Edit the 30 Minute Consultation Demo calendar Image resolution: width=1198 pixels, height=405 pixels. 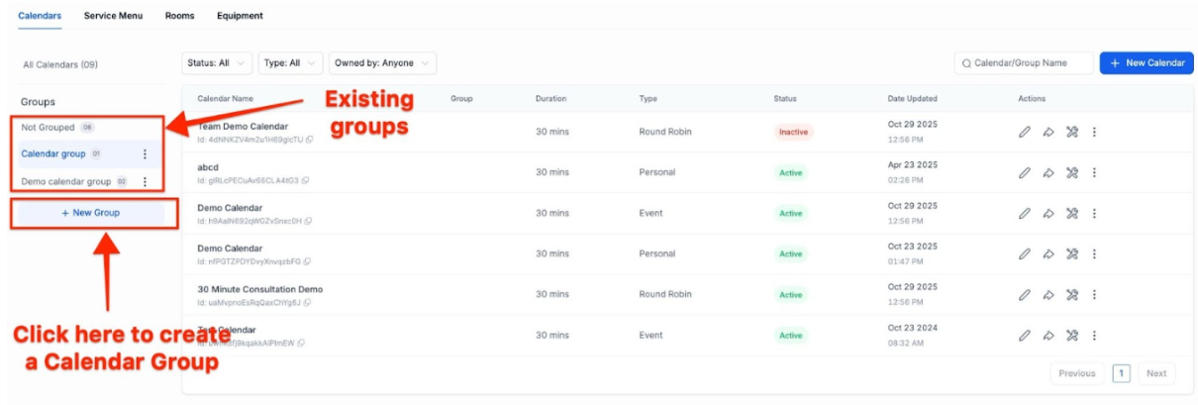coord(1025,294)
